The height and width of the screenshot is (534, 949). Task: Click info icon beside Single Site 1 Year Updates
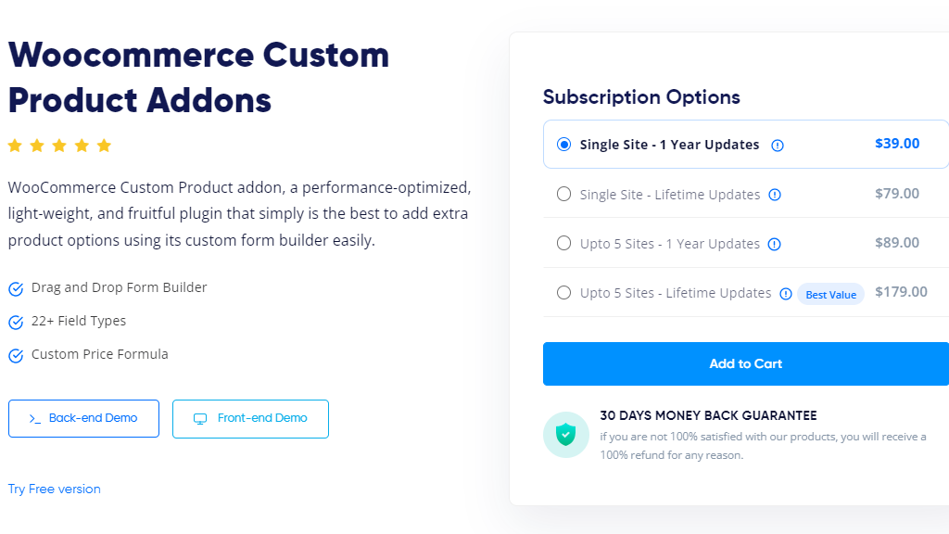[x=778, y=146]
